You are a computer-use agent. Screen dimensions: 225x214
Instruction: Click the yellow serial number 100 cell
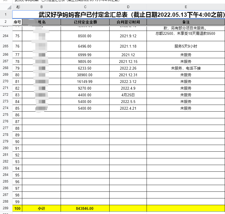(17, 208)
